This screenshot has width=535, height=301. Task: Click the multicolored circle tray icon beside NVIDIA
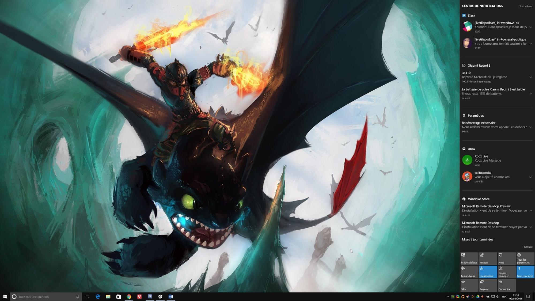pos(458,296)
